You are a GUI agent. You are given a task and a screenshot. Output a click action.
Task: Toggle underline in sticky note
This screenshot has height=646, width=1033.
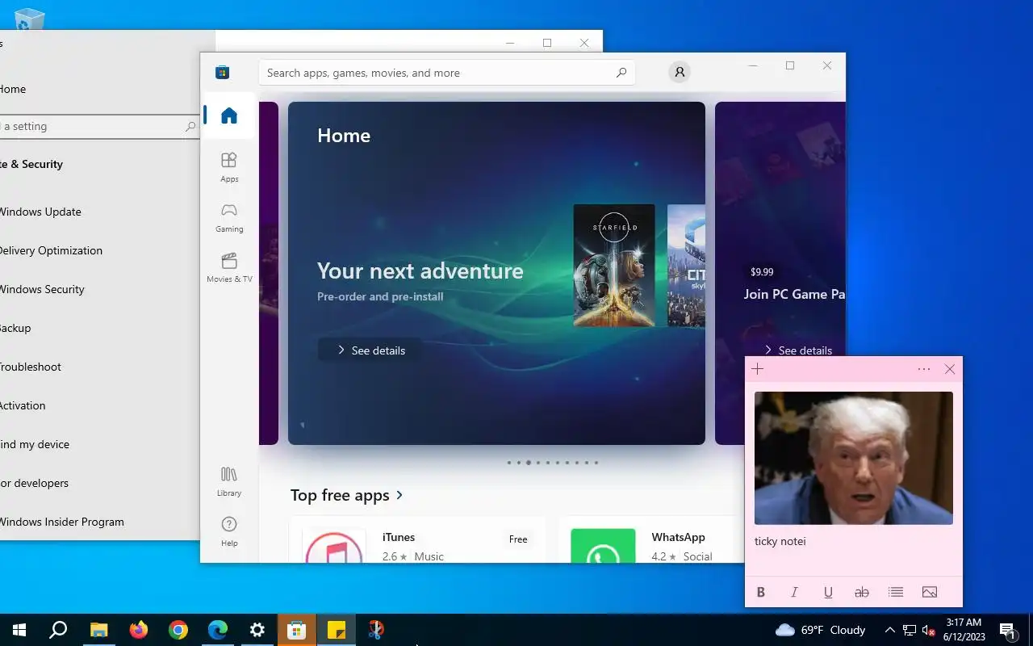(828, 592)
